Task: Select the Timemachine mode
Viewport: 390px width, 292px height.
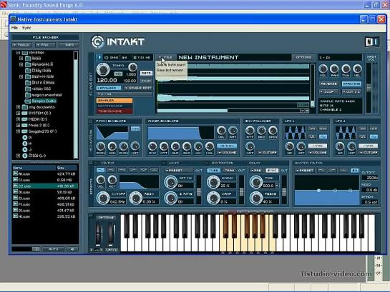Action: [x=114, y=111]
